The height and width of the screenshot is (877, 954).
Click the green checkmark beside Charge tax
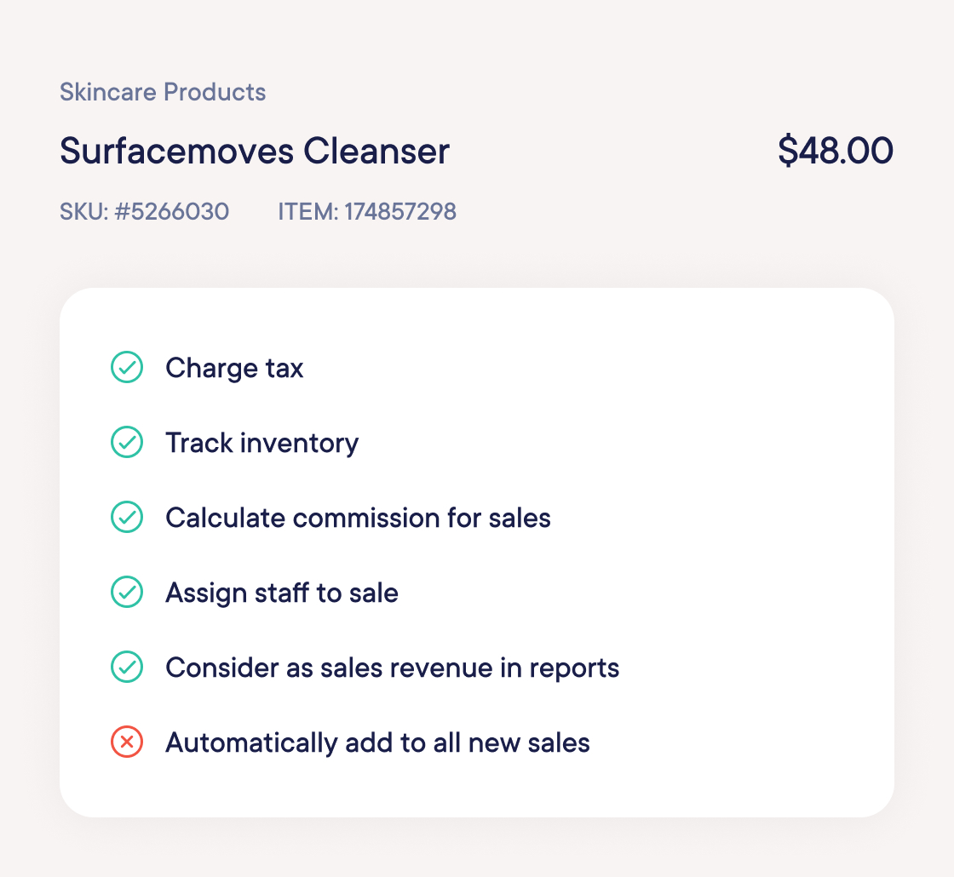(127, 368)
